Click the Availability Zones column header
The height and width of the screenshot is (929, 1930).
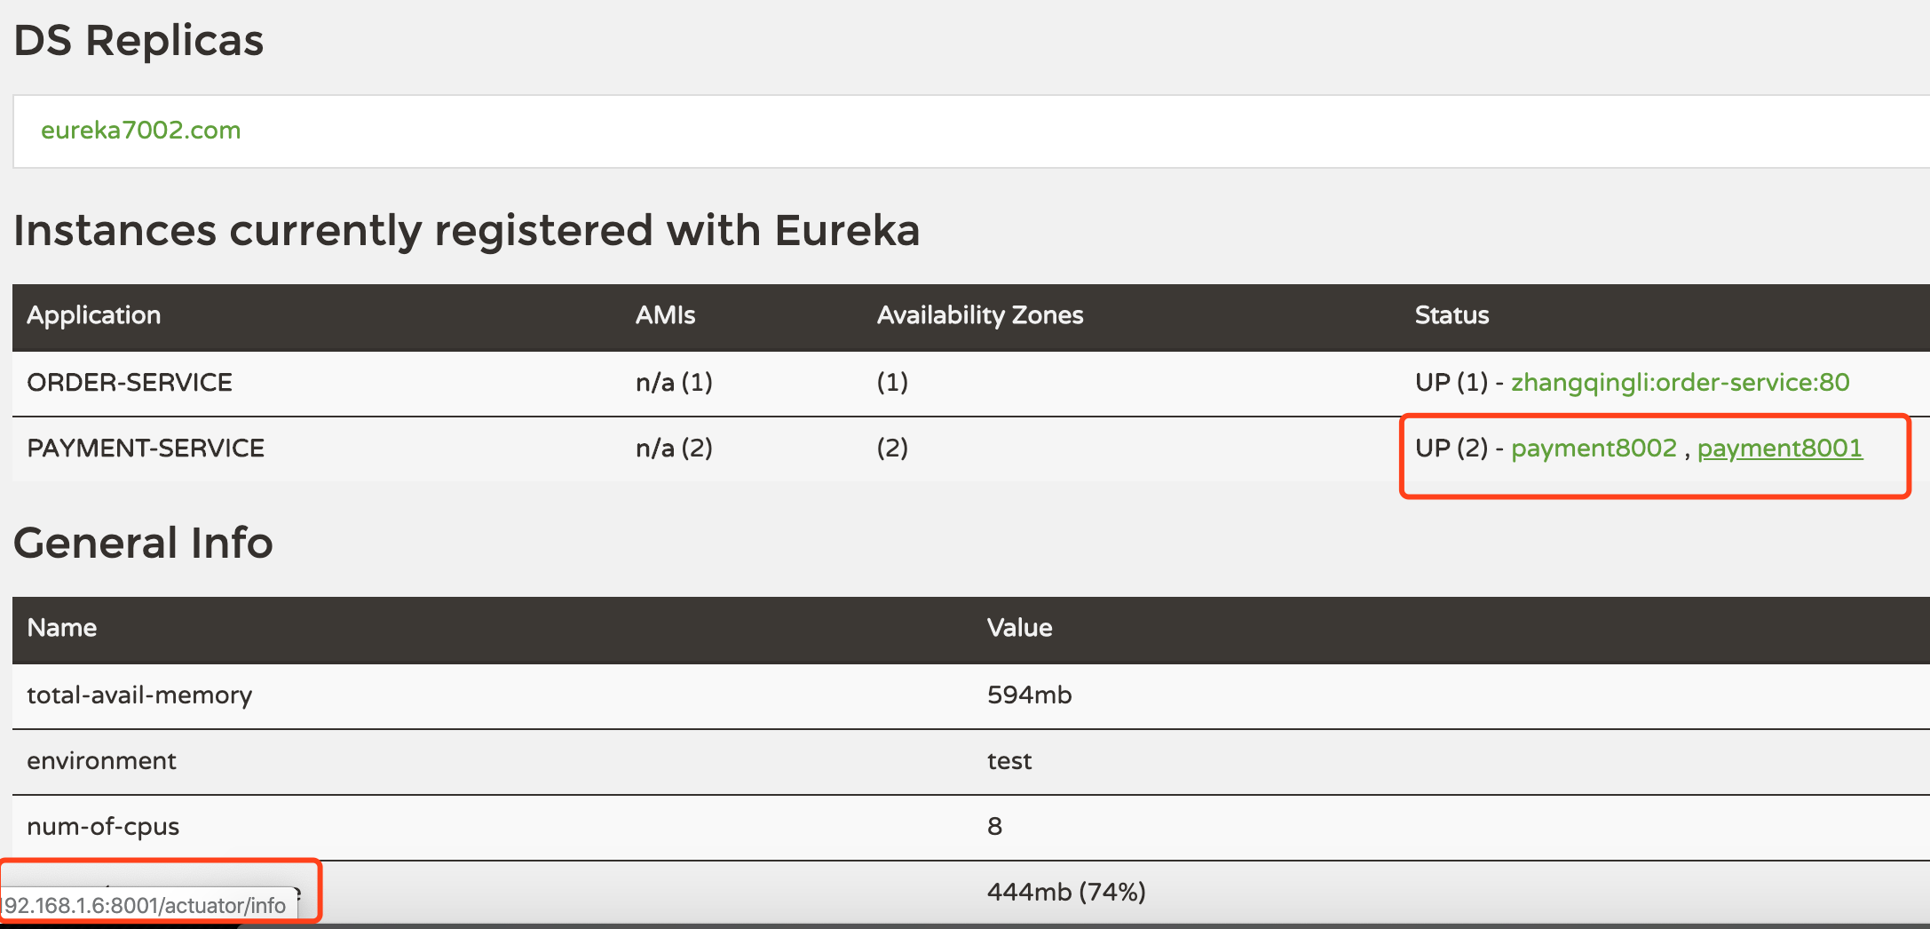click(980, 315)
